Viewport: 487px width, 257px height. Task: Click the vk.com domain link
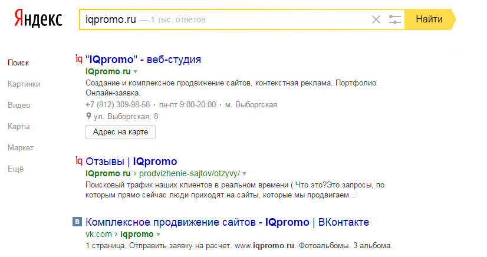(x=98, y=234)
